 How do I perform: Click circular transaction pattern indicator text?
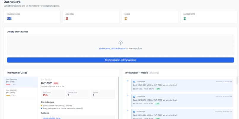[x=63, y=109]
